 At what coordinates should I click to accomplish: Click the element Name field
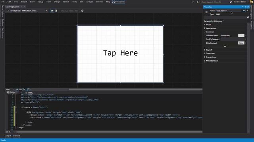coord(229,11)
